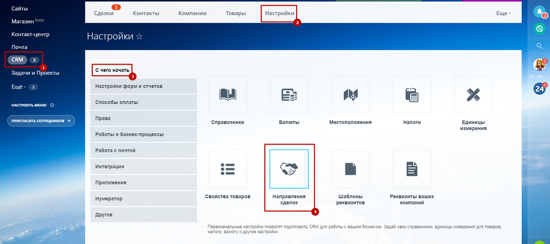Select the Другое section
This screenshot has height=244, width=550.
click(144, 214)
